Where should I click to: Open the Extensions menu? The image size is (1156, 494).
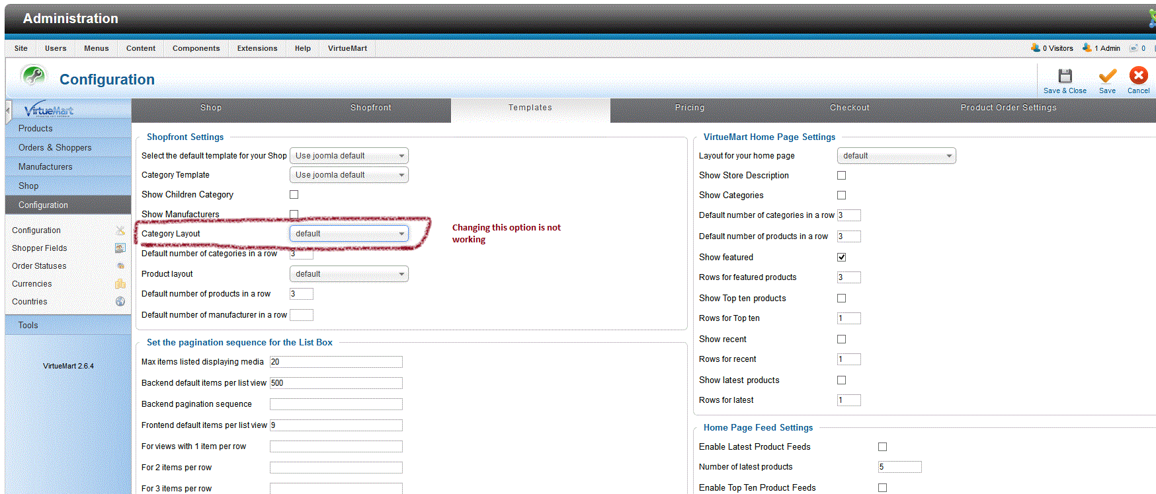coord(257,48)
